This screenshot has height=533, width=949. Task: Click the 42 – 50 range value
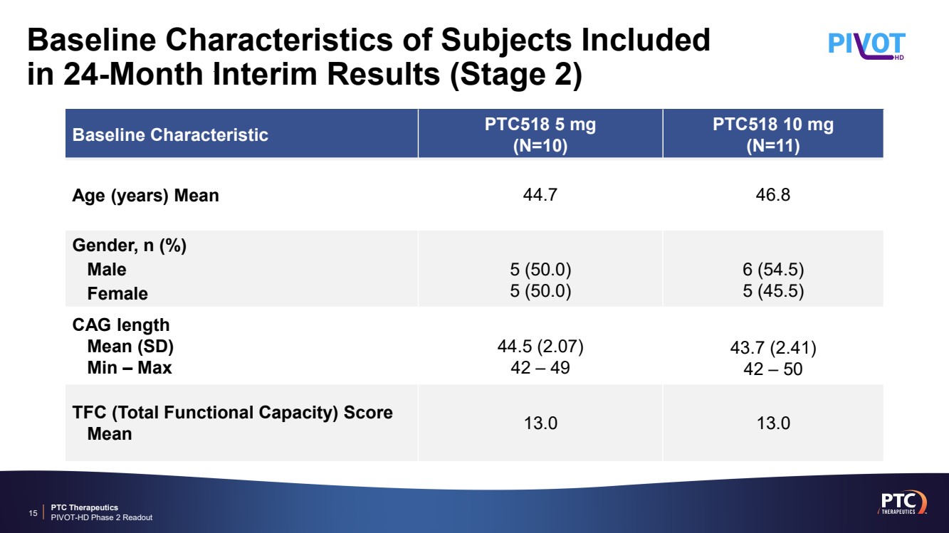[773, 369]
